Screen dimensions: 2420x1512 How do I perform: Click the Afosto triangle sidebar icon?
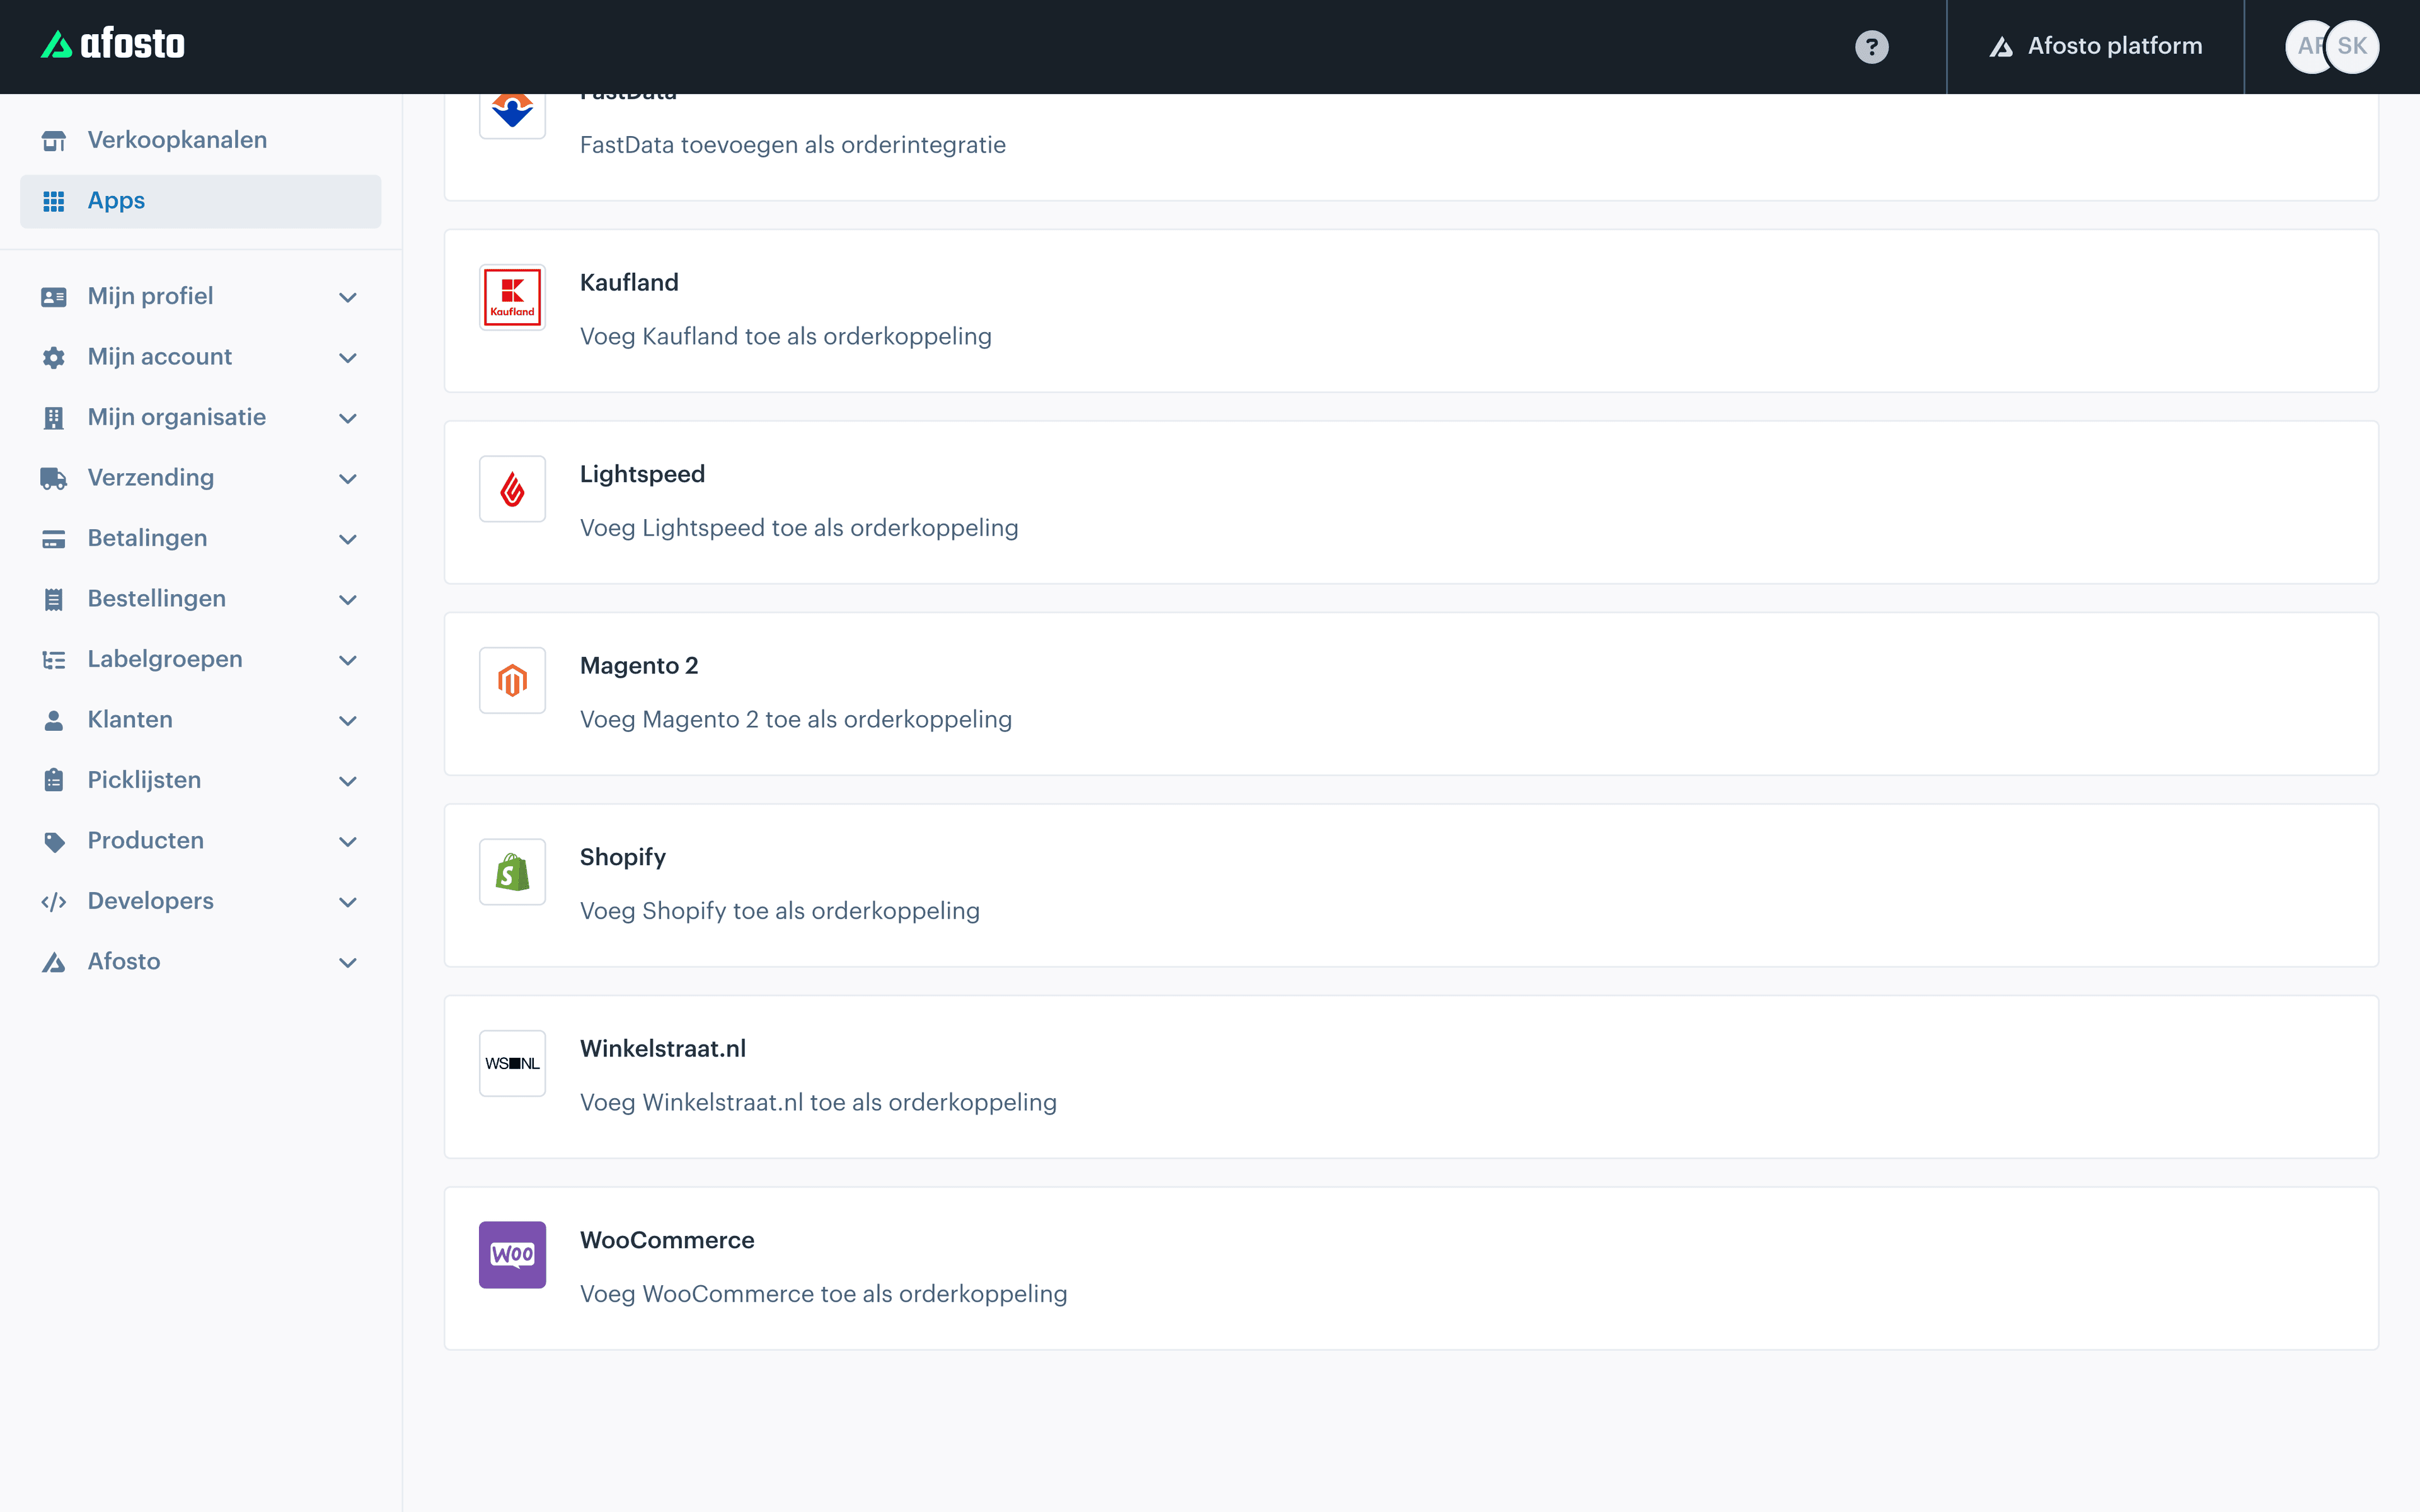pyautogui.click(x=54, y=963)
